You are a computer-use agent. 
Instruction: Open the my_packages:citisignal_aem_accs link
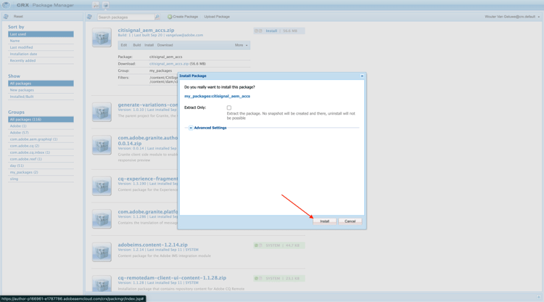(x=217, y=96)
